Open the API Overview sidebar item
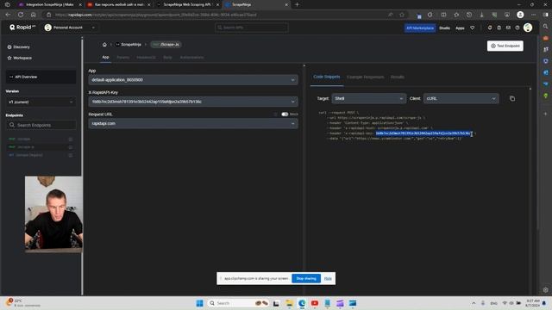Image resolution: width=552 pixels, height=310 pixels. click(x=41, y=77)
